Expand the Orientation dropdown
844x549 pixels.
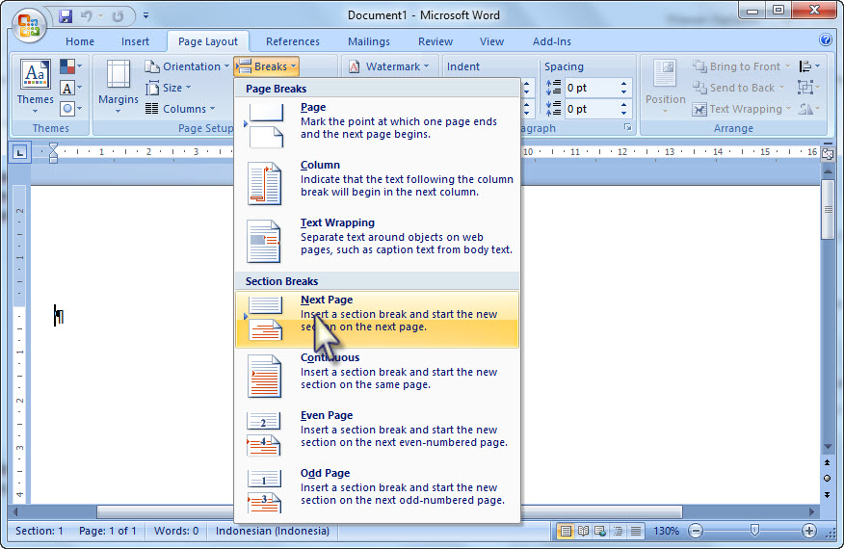[187, 66]
